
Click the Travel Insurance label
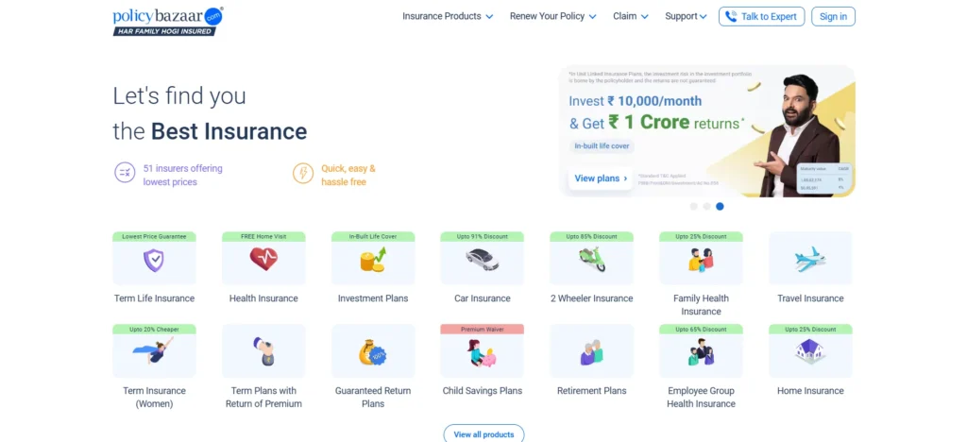pyautogui.click(x=810, y=298)
